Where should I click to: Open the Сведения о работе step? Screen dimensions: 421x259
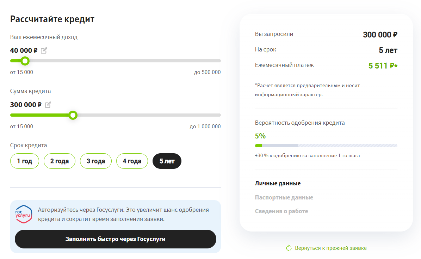[x=281, y=211]
